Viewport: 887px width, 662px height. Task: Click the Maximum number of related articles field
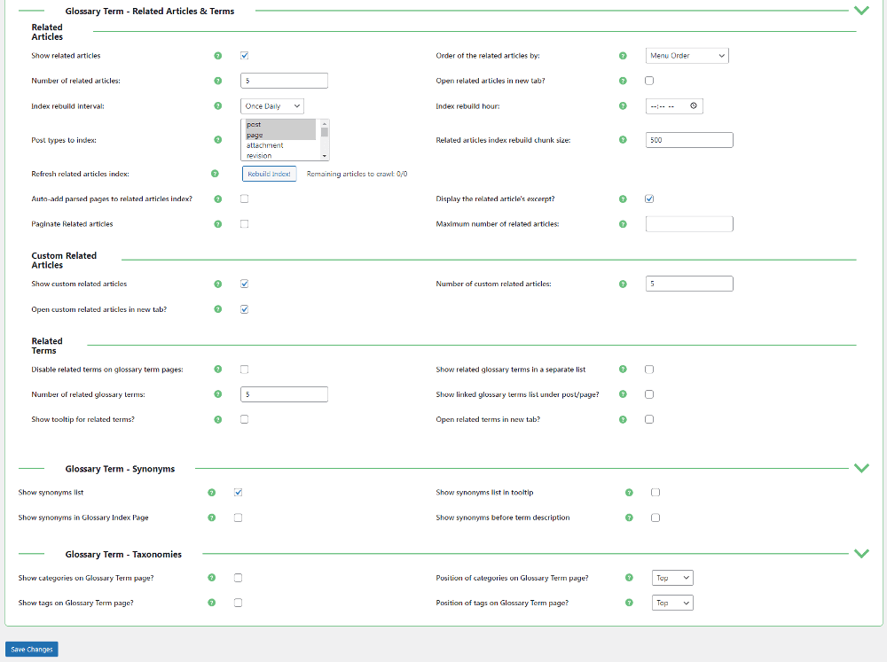tap(689, 224)
